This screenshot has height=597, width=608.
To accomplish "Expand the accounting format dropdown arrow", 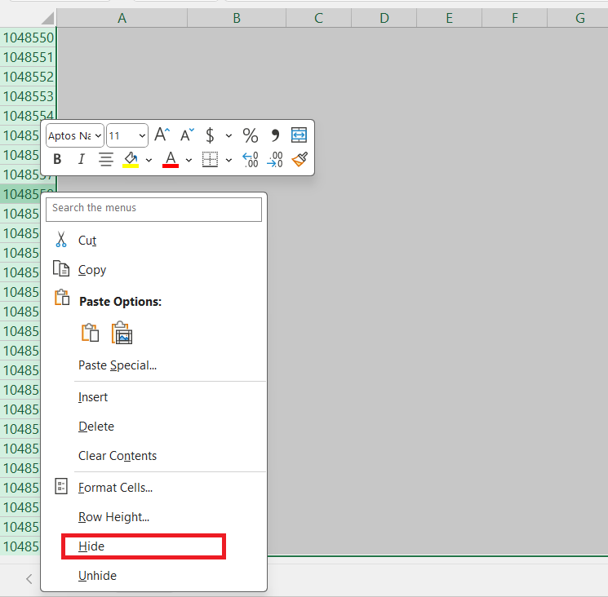I will (x=229, y=135).
